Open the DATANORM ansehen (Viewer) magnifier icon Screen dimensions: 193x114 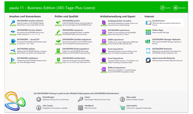[13, 23]
